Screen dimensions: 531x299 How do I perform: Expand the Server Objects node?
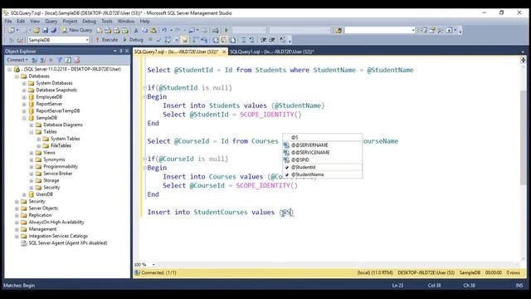pyautogui.click(x=17, y=208)
